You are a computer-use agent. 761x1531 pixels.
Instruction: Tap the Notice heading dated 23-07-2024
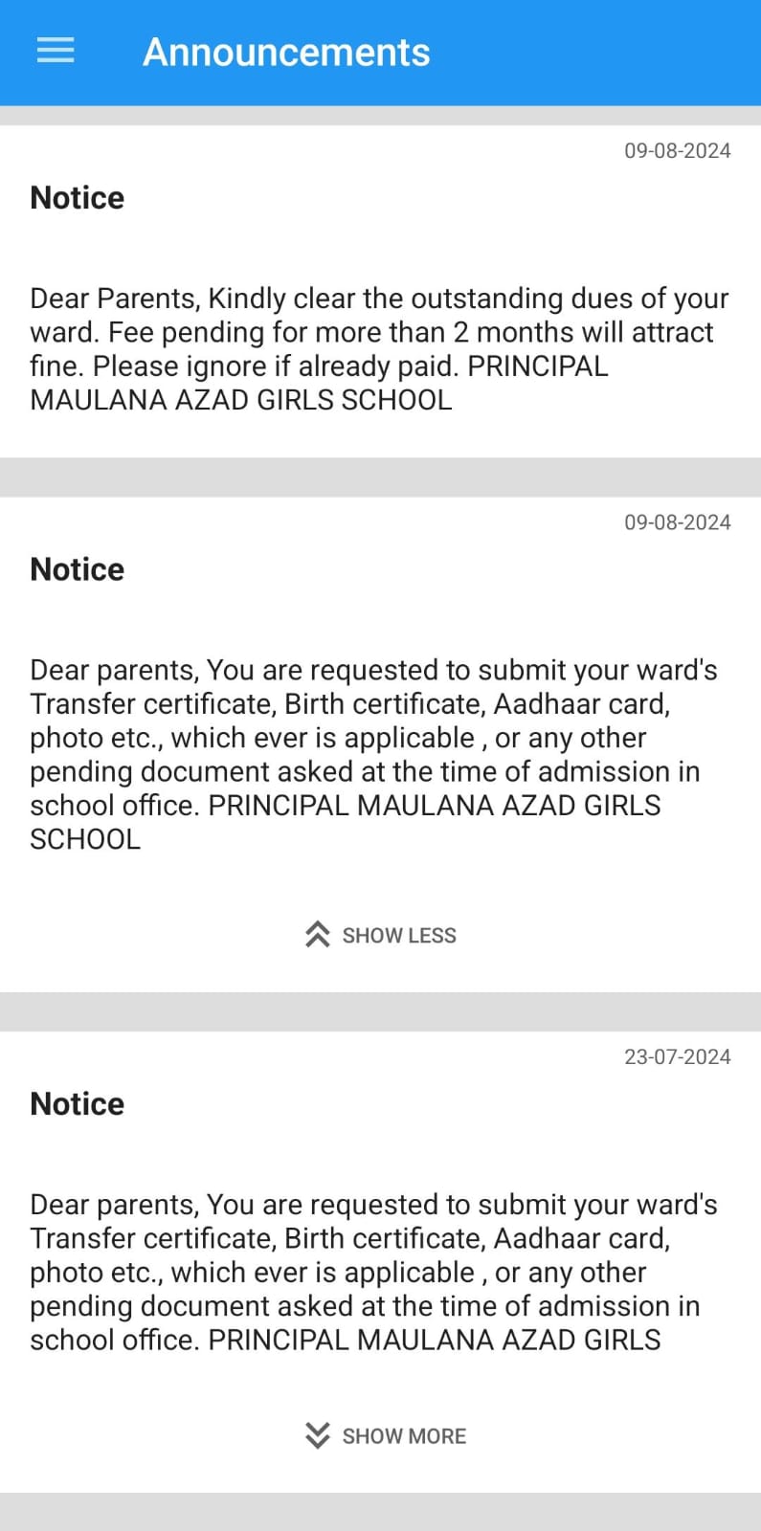coord(78,1103)
